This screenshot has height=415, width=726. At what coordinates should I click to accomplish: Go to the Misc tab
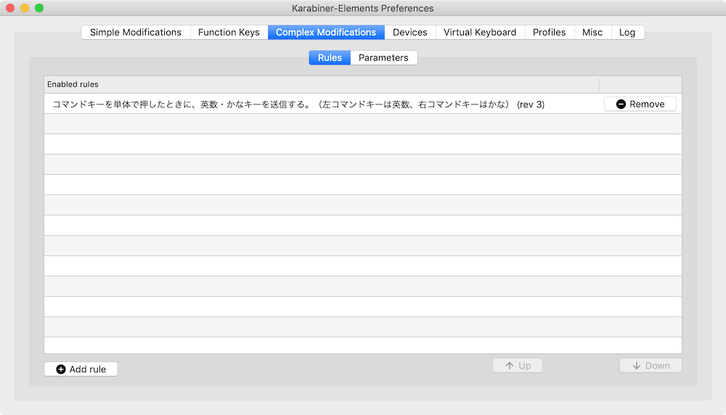point(592,33)
